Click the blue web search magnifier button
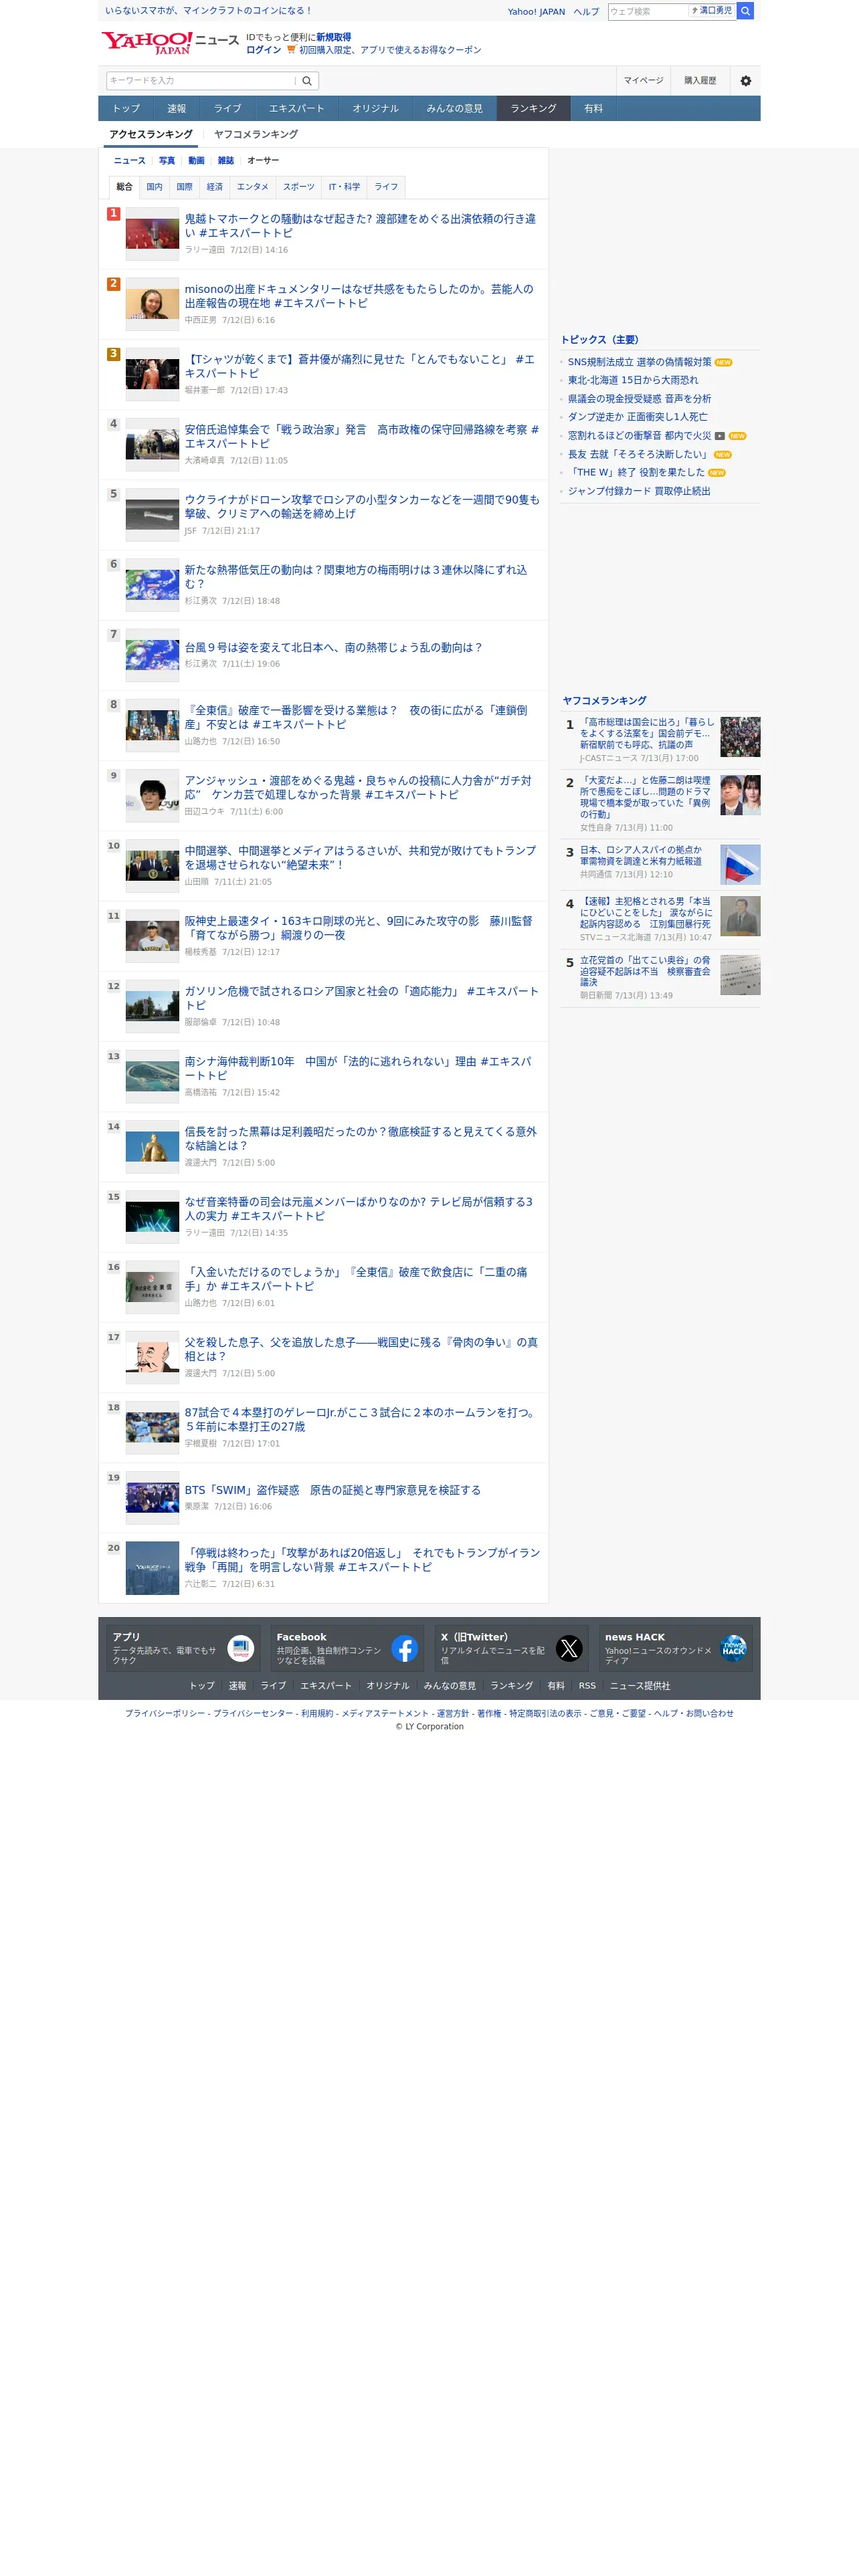The image size is (859, 2576). [x=745, y=11]
